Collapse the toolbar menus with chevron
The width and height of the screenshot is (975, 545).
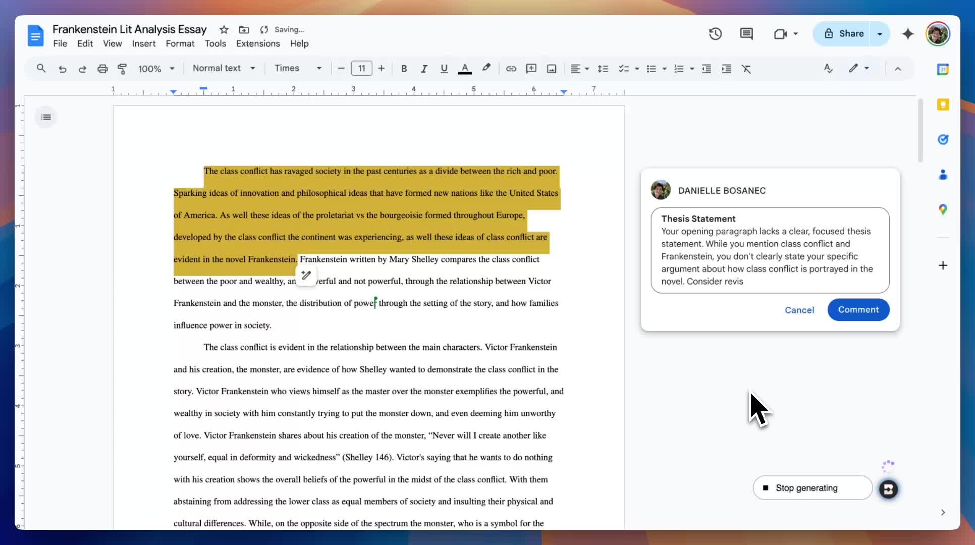point(898,69)
